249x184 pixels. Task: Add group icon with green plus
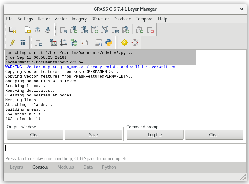[x=140, y=30]
